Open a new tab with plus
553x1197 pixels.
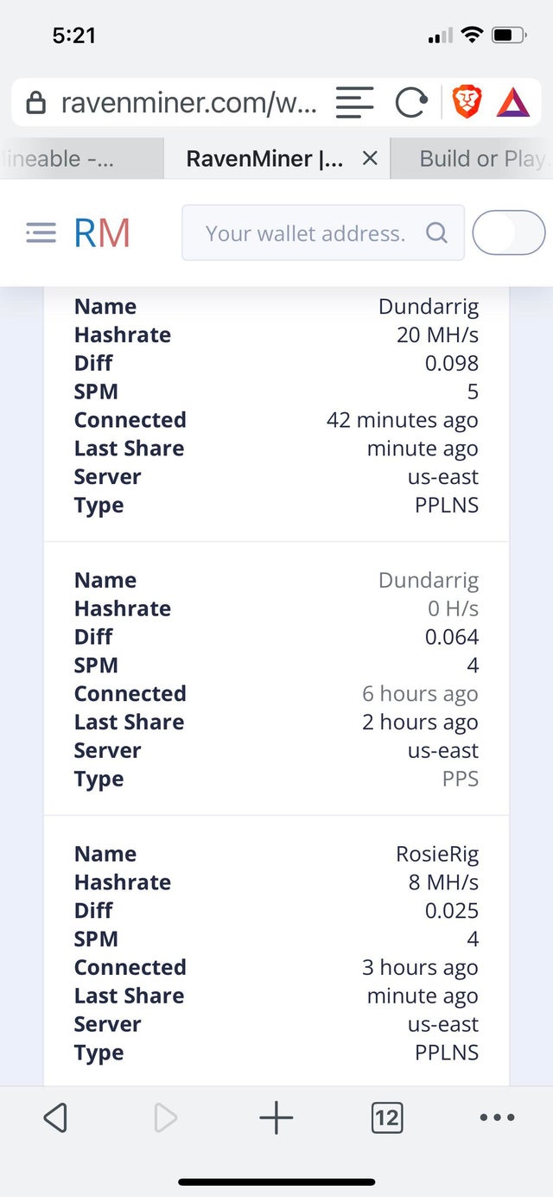tap(276, 1117)
